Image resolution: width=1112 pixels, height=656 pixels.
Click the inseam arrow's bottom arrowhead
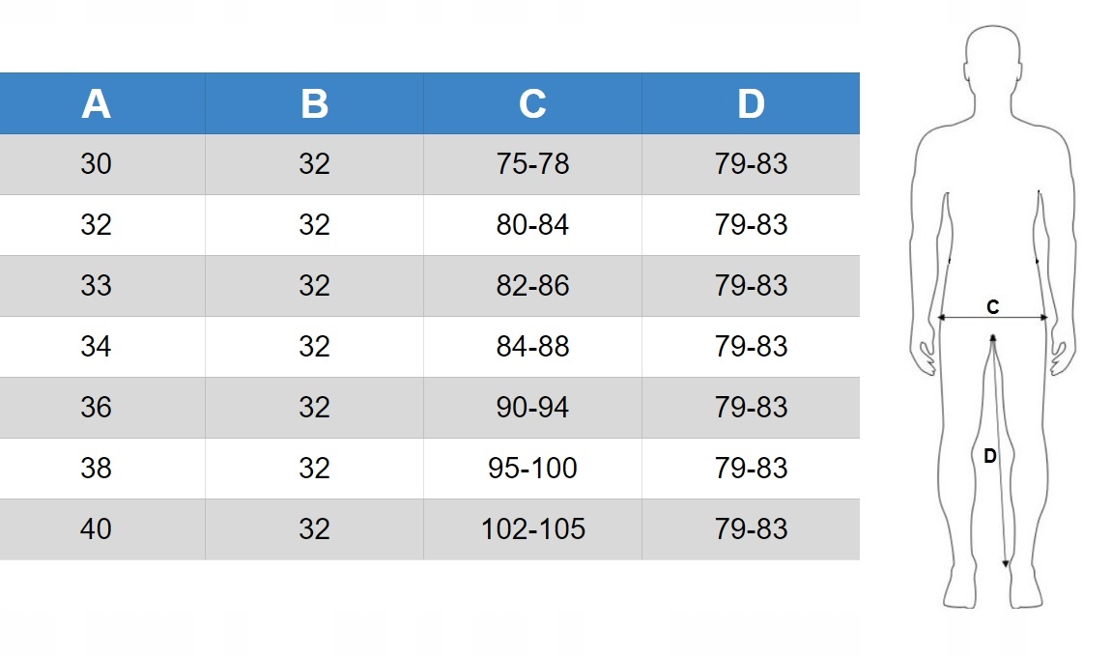(x=1006, y=564)
